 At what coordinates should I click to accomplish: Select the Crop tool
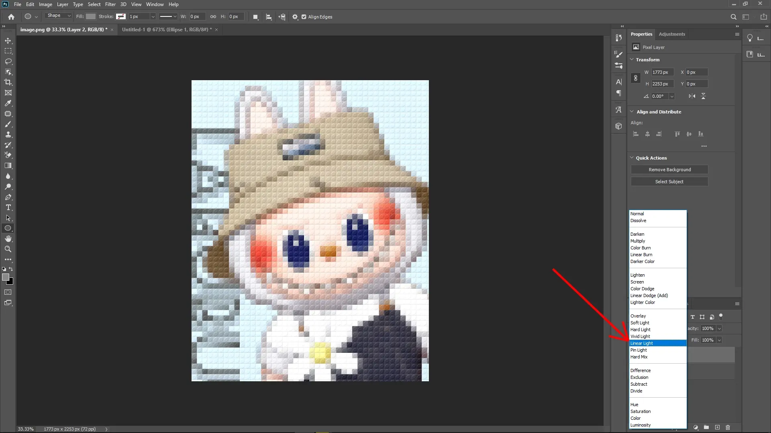tap(8, 82)
